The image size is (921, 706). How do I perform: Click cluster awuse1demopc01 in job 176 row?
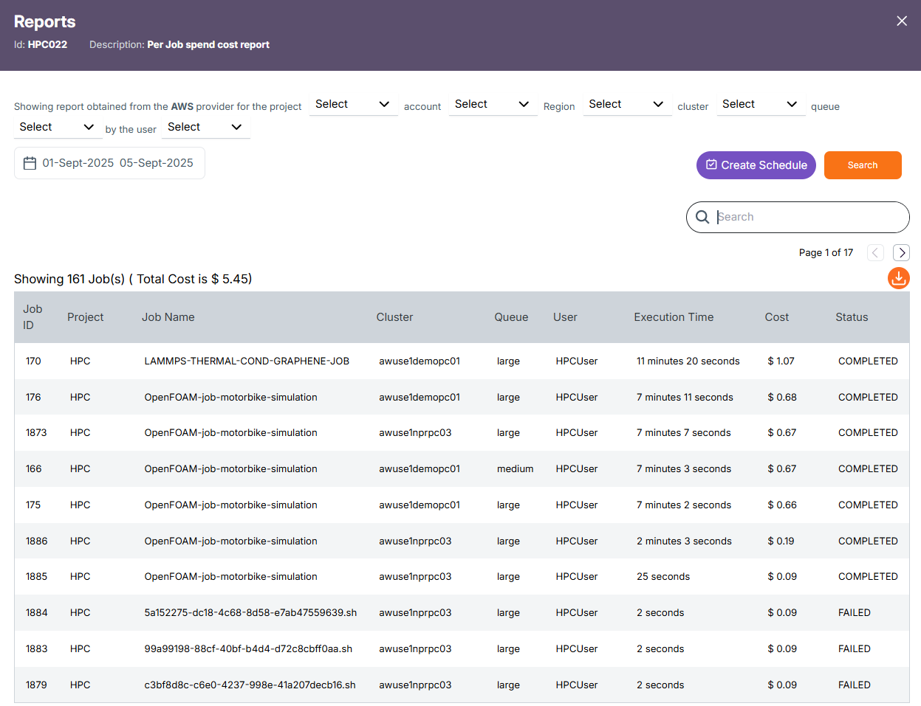tap(420, 398)
